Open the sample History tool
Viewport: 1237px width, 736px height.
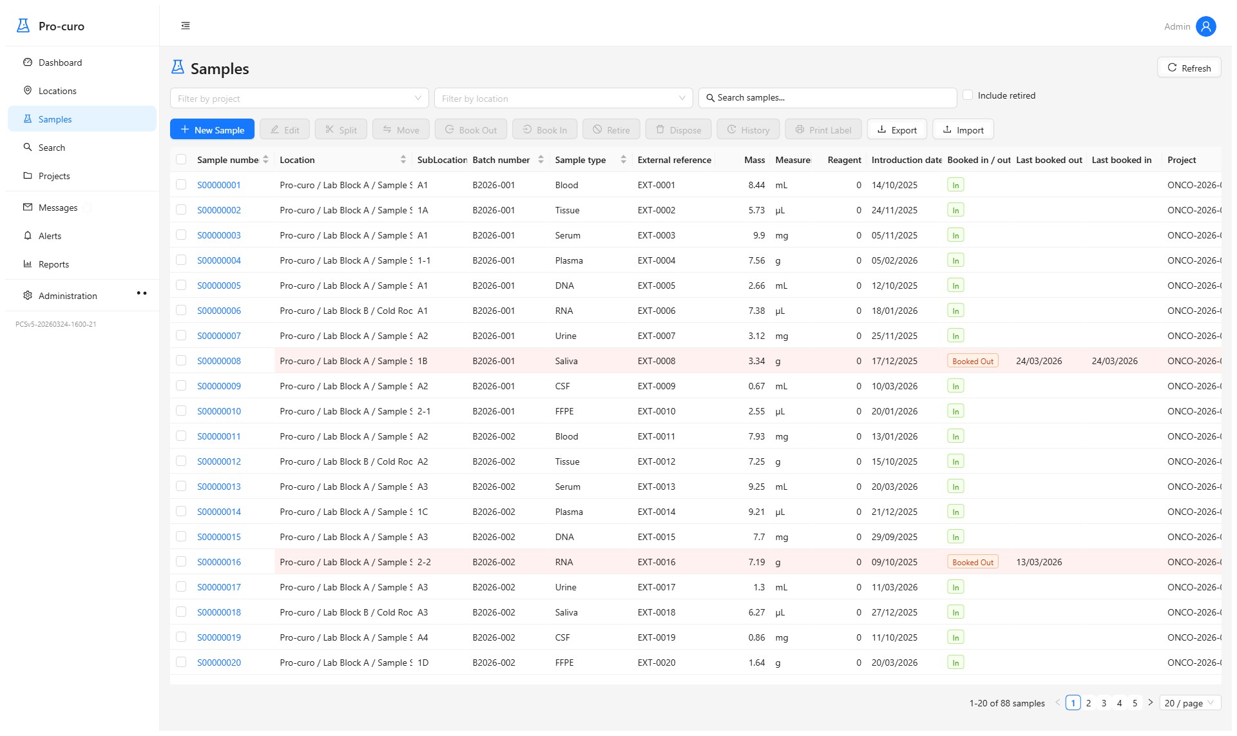click(748, 129)
